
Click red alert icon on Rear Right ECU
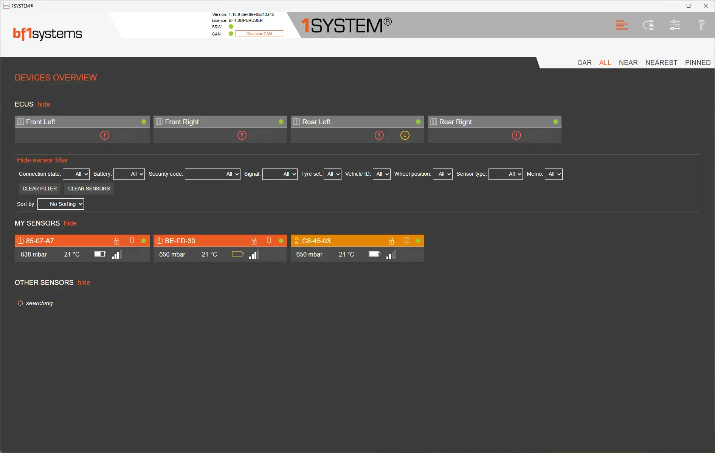[x=516, y=135]
